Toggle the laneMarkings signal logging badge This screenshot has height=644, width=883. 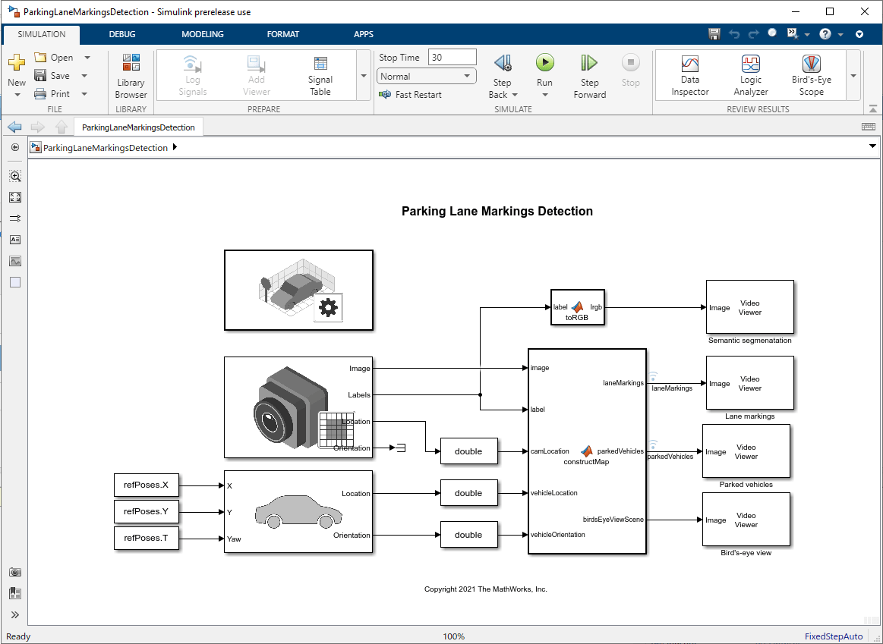pos(652,375)
